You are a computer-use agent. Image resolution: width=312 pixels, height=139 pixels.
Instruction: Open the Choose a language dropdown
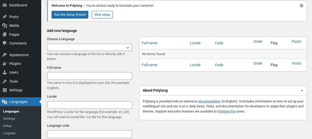click(89, 47)
